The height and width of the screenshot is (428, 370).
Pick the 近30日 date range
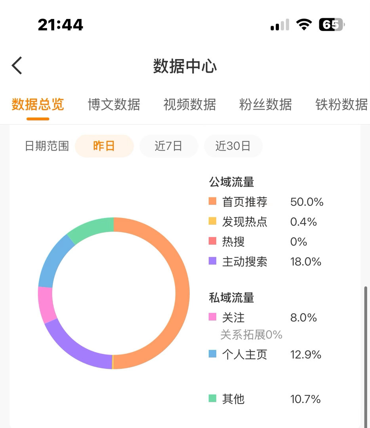(233, 146)
